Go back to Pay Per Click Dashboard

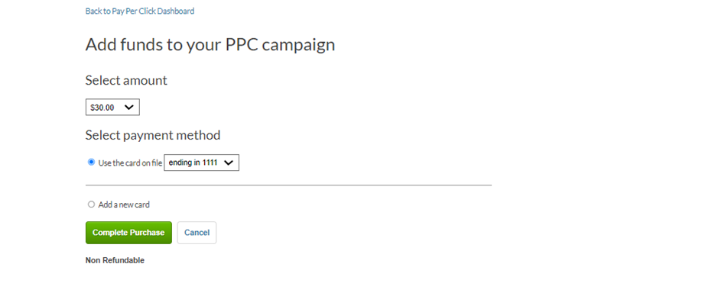[139, 11]
